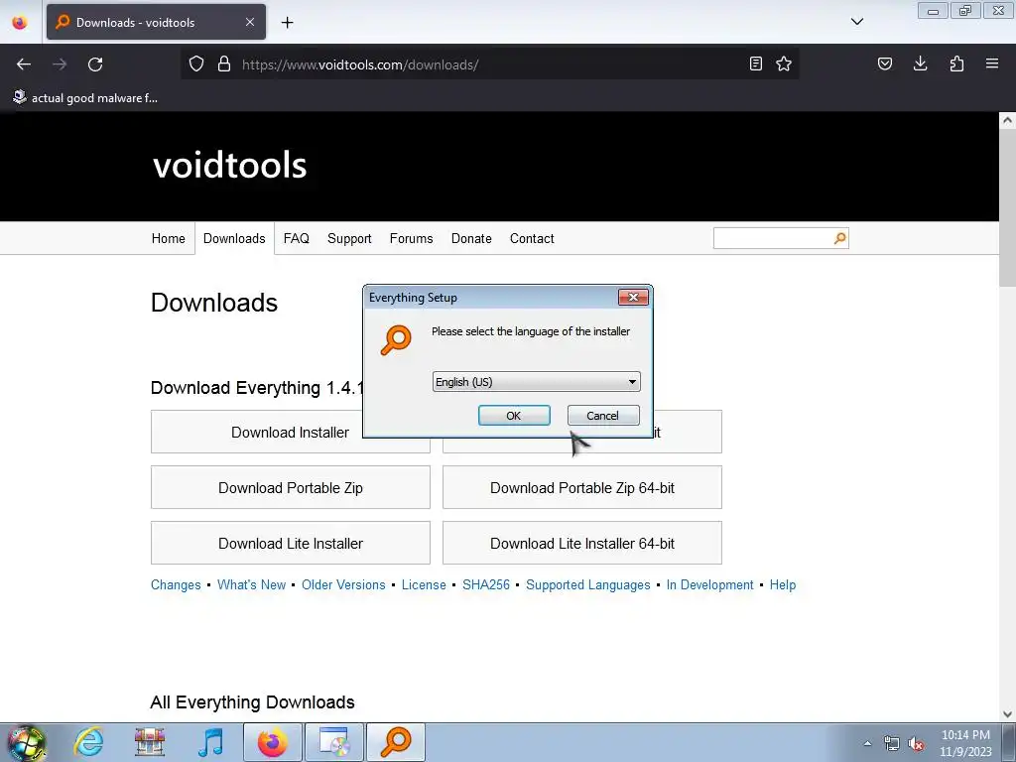The image size is (1016, 762).
Task: Click the Firefox forward arrow
Action: tap(60, 64)
